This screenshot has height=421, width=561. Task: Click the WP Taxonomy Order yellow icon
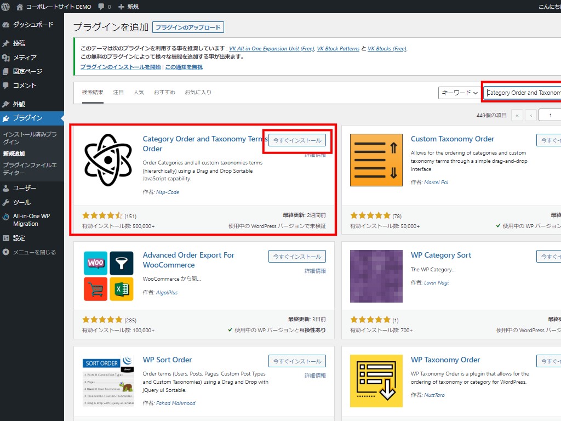(373, 380)
